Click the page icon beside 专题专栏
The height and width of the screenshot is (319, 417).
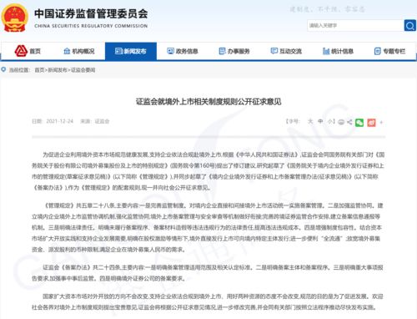click(x=377, y=51)
